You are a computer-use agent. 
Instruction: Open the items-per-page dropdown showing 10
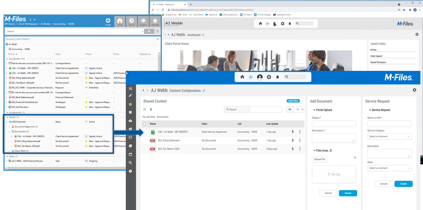coord(299,109)
